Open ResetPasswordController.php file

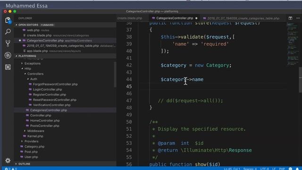pos(55,100)
